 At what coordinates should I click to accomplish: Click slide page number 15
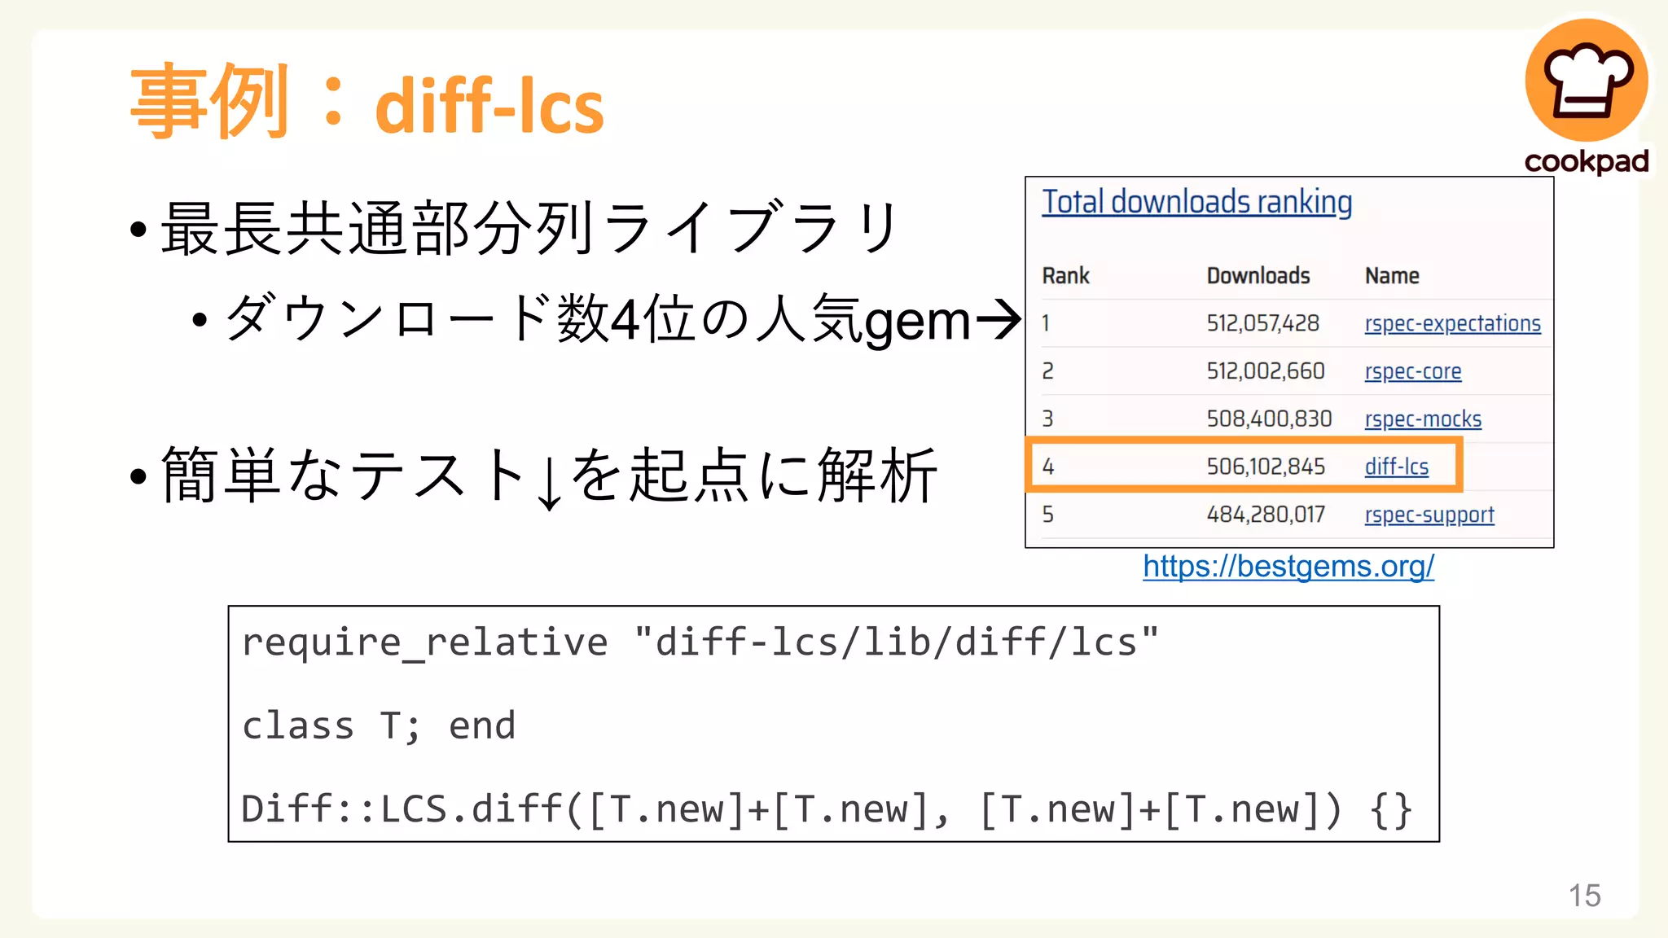1584,896
